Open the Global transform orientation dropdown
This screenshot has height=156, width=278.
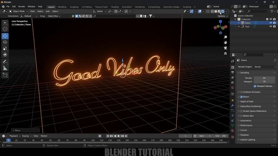point(99,11)
